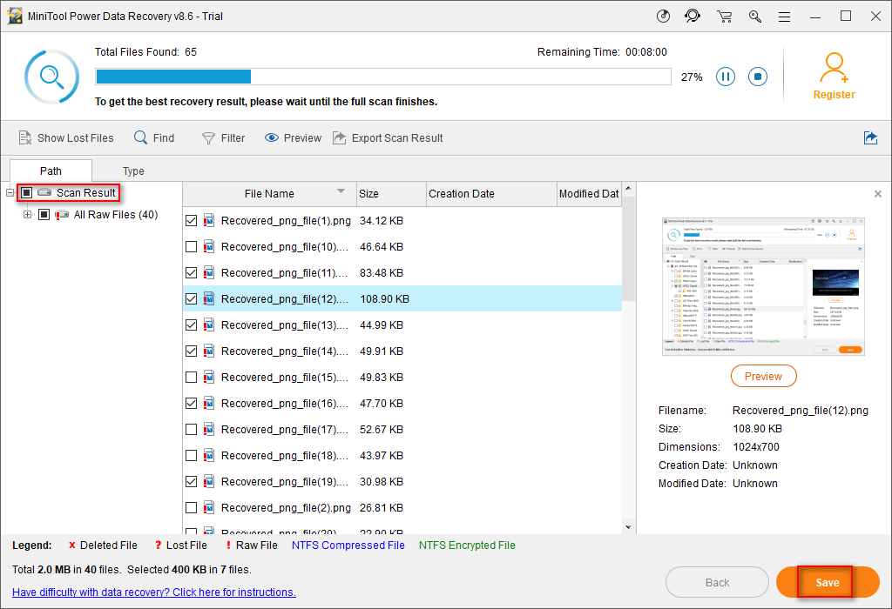Open the File Name column sort dropdown
Screen dimensions: 892x609
(x=341, y=192)
